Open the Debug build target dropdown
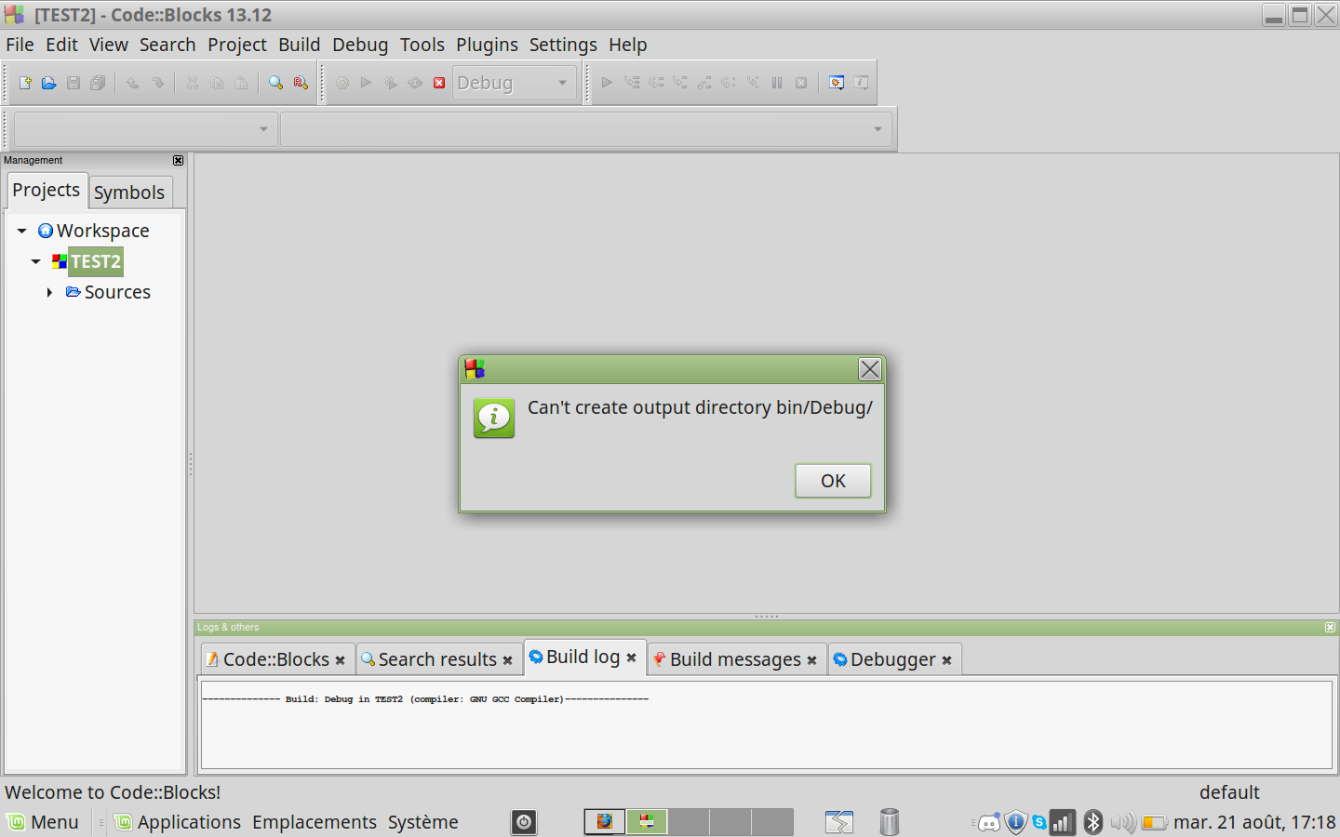Image resolution: width=1340 pixels, height=837 pixels. click(x=515, y=83)
